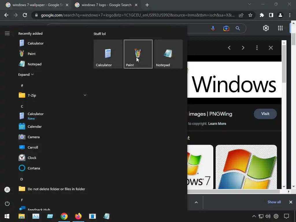The height and width of the screenshot is (222, 296).
Task: Open File Explorer from taskbar
Action: [x=21, y=216]
